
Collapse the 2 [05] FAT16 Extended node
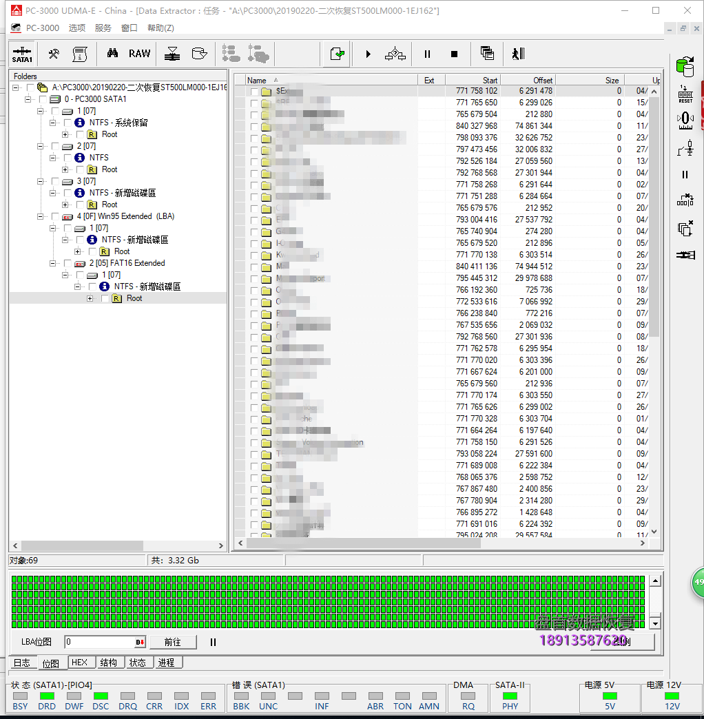[52, 263]
